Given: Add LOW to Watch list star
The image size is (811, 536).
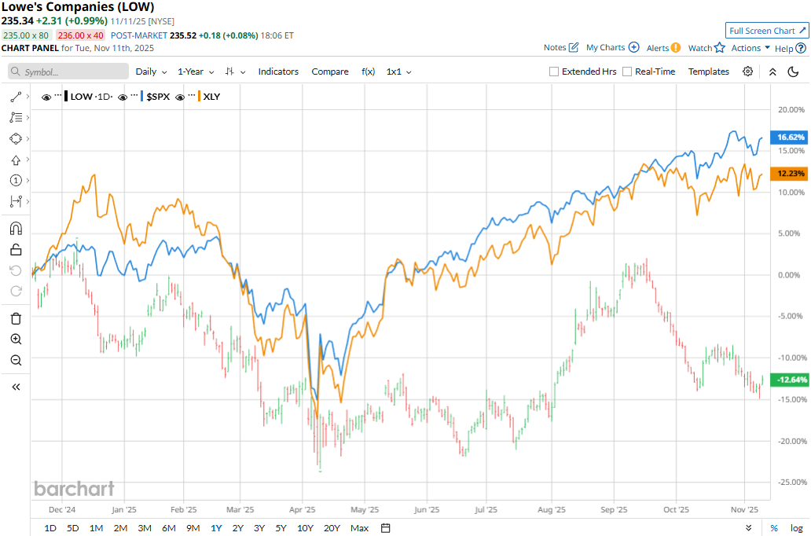Looking at the screenshot, I should [706, 48].
